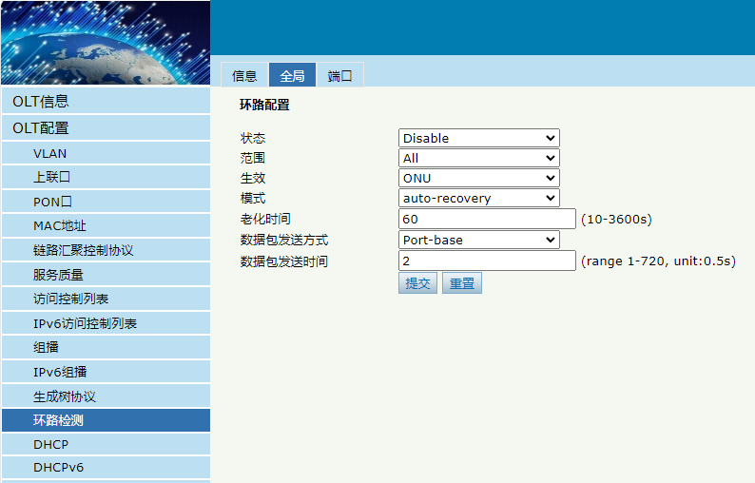Click the (range 1-720, unit:0.5s) hint
The image size is (755, 483).
(658, 261)
